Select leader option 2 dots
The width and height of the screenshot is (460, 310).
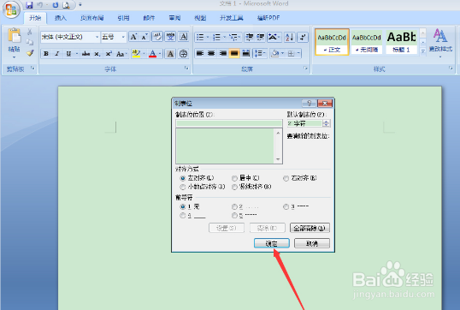click(x=234, y=207)
